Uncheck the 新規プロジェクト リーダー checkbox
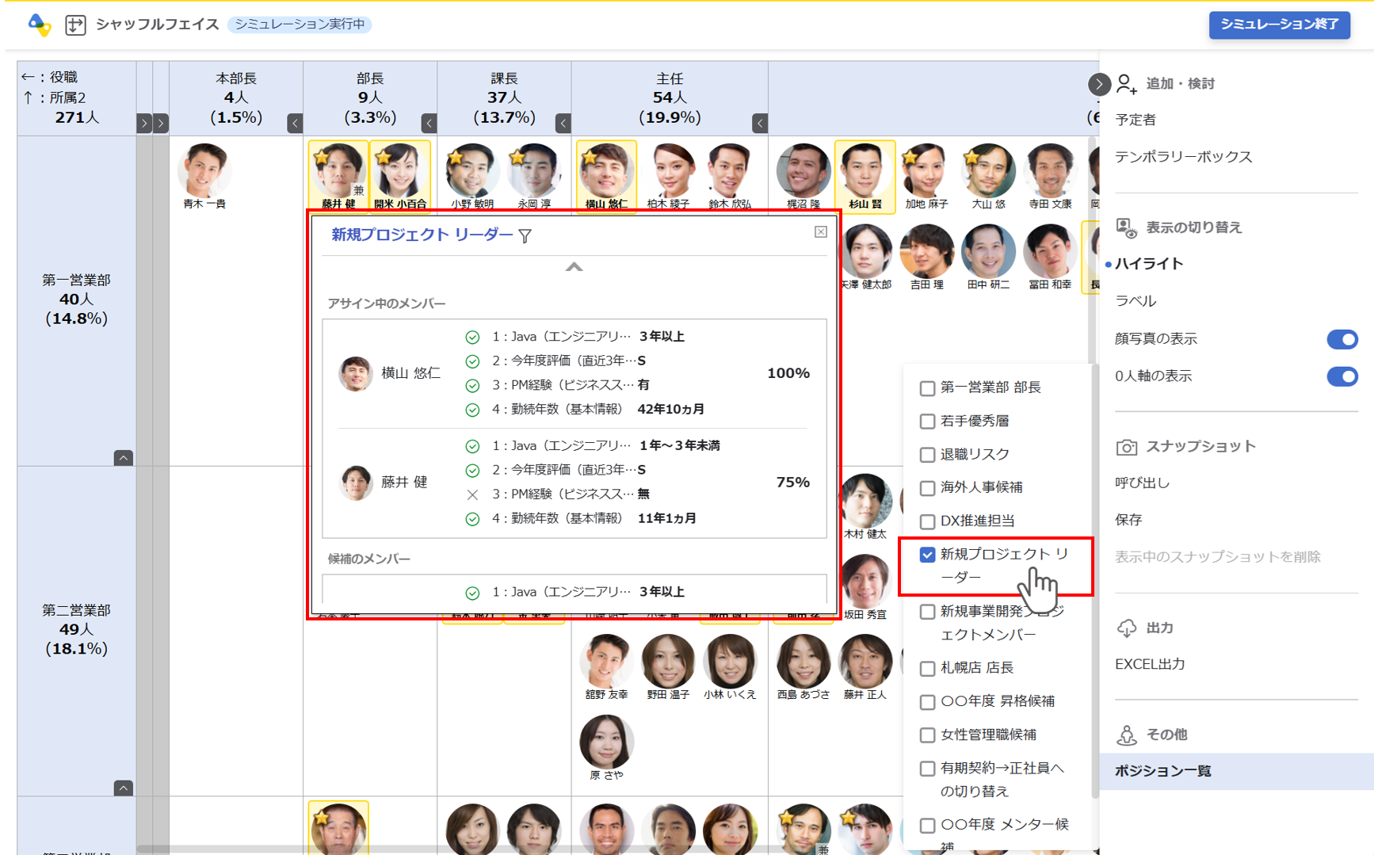The image size is (1374, 855). pos(927,555)
